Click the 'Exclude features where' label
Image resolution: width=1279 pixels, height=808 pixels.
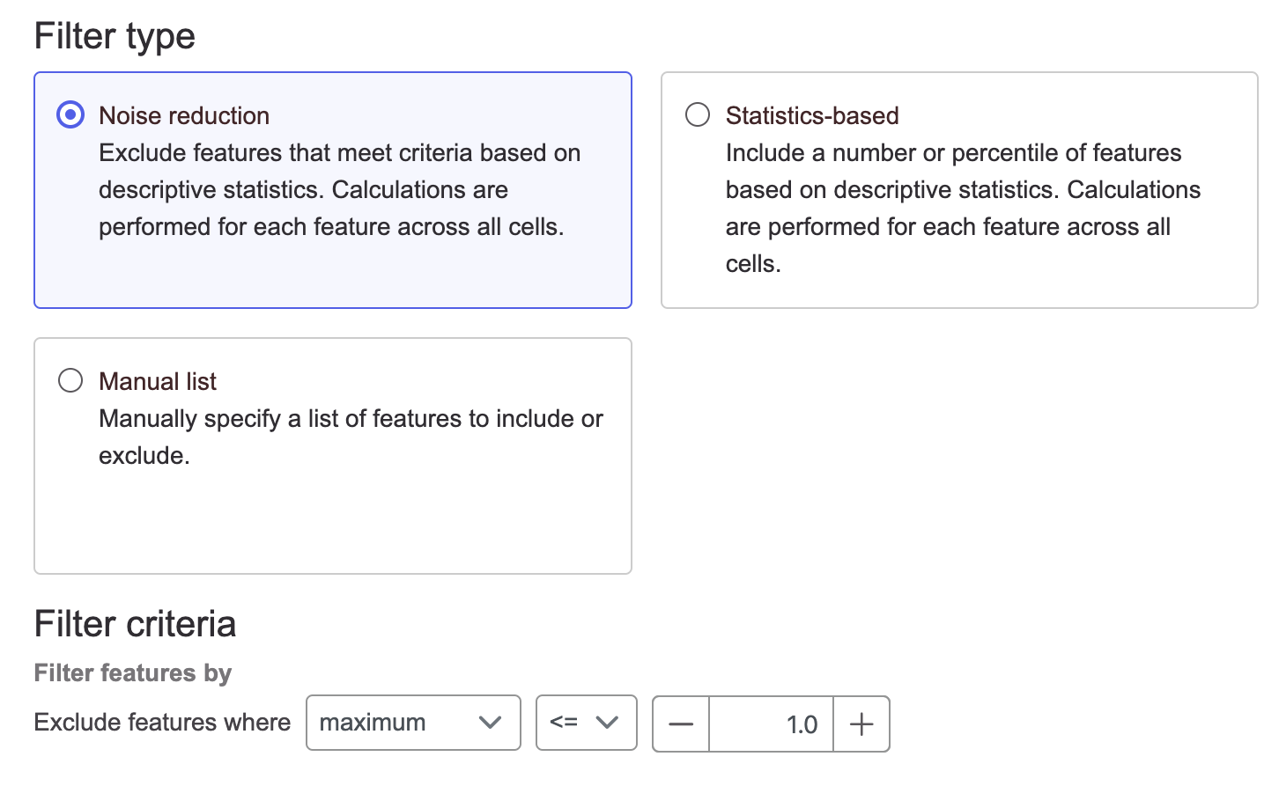[162, 723]
